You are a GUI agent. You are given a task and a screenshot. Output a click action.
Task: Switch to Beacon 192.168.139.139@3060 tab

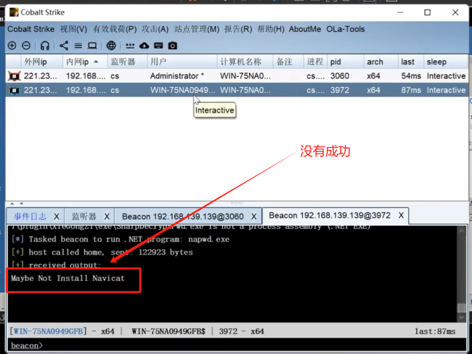coord(183,217)
